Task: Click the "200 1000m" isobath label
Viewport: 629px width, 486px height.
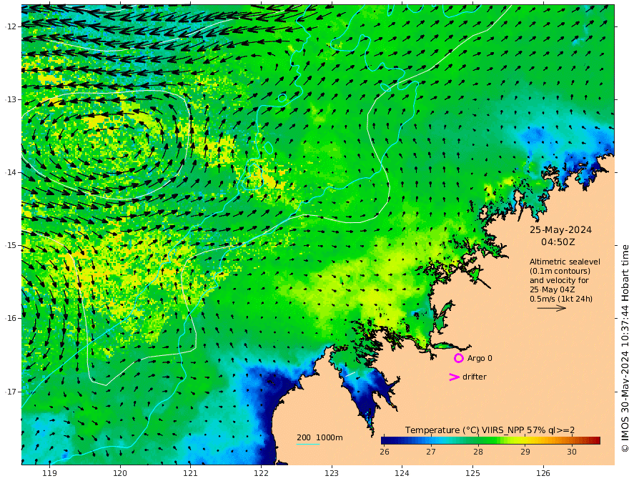Action: 320,437
